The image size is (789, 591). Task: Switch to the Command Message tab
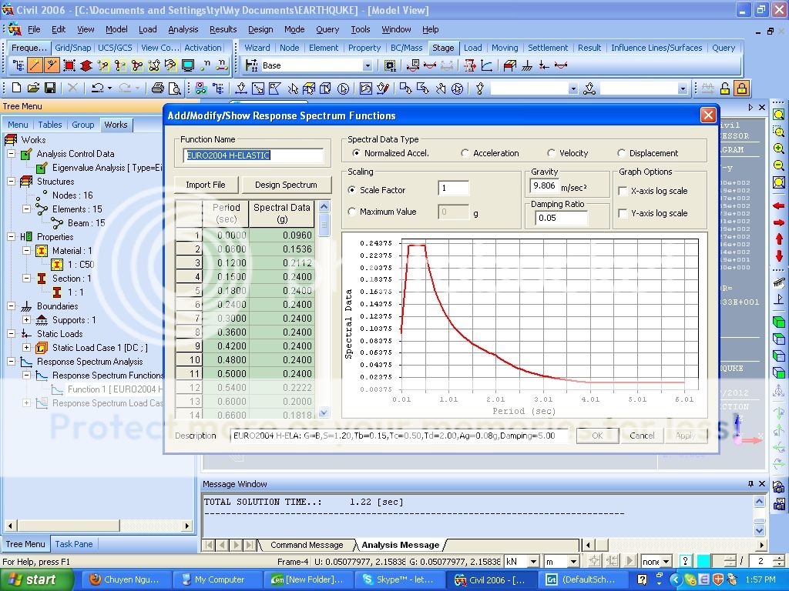307,545
